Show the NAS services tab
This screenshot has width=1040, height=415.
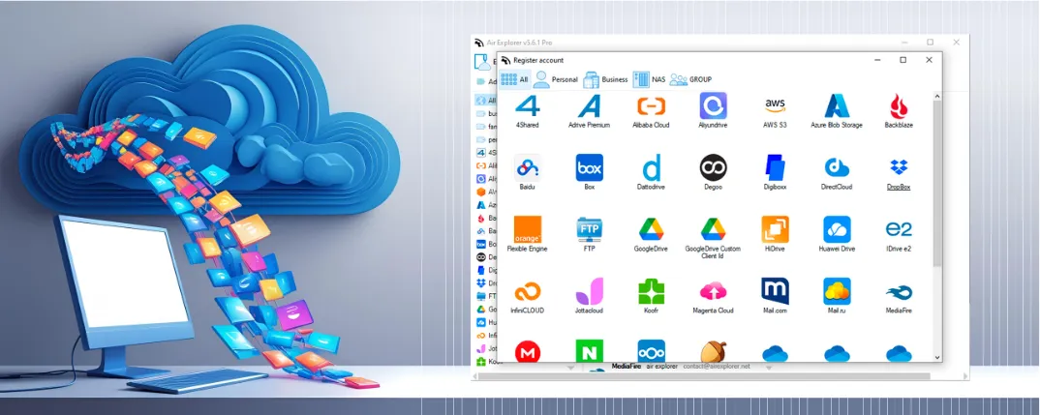pos(650,79)
